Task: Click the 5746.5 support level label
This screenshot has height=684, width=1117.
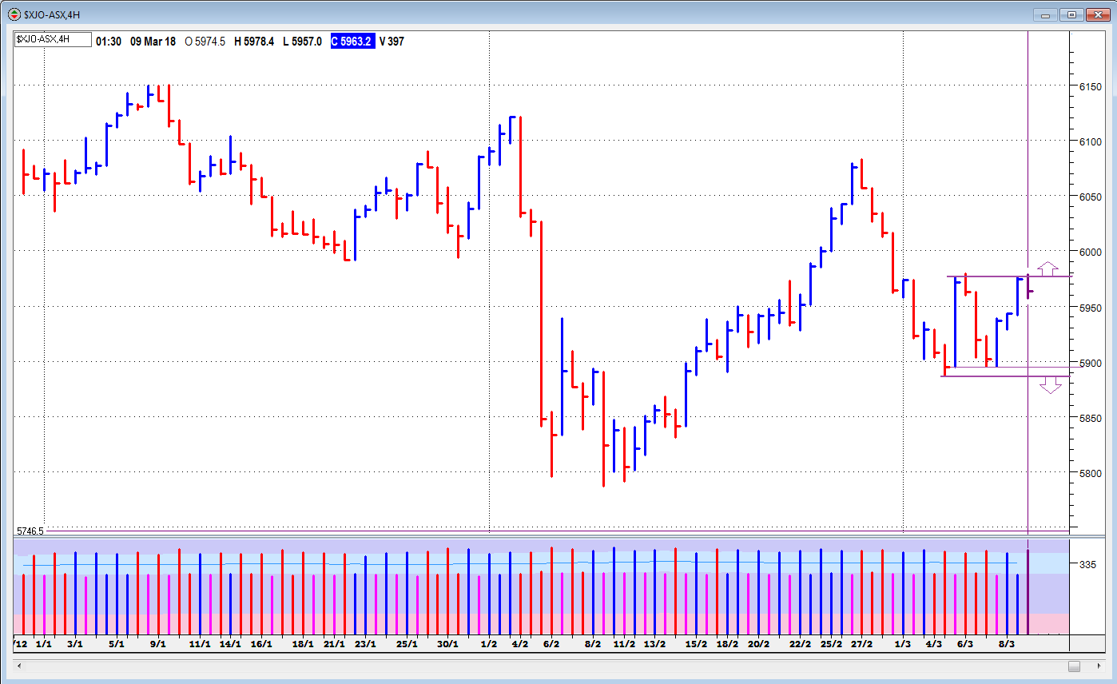Action: [30, 531]
